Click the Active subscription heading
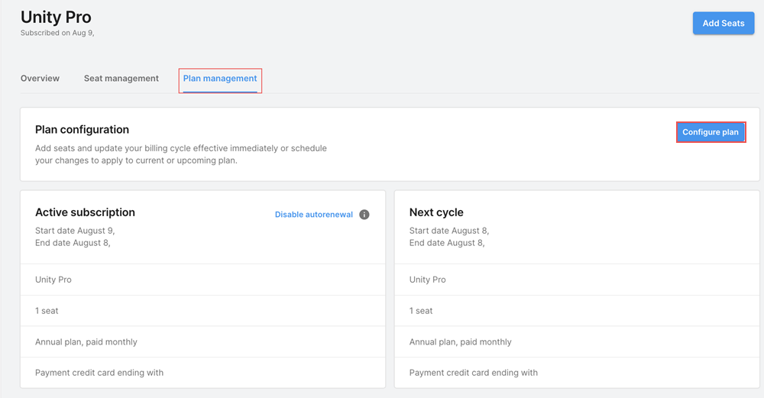Screen dimensions: 764x398 click(x=85, y=212)
